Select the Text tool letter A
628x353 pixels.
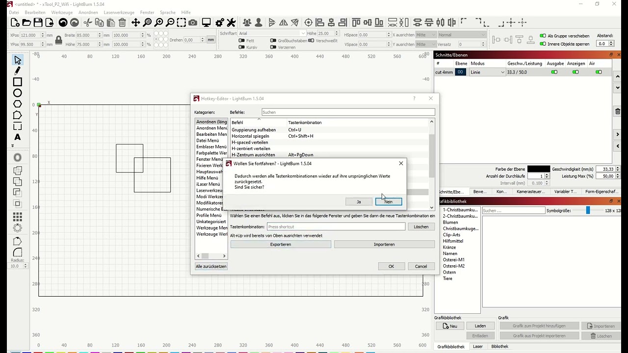[x=18, y=137]
